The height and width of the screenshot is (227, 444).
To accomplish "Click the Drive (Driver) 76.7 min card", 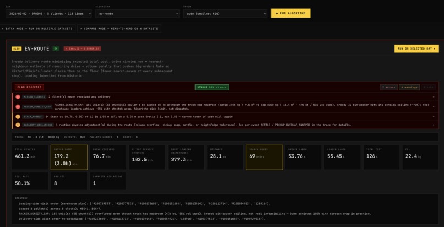I will 108,158.
